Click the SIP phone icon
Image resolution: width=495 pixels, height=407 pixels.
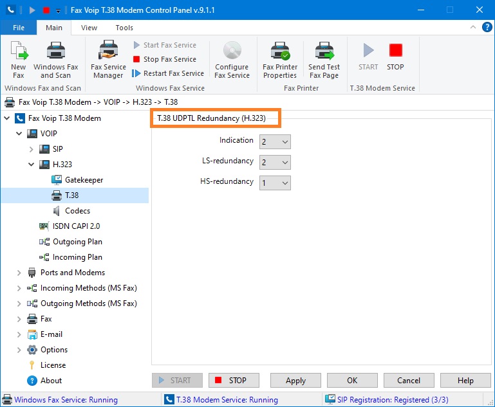pos(44,149)
